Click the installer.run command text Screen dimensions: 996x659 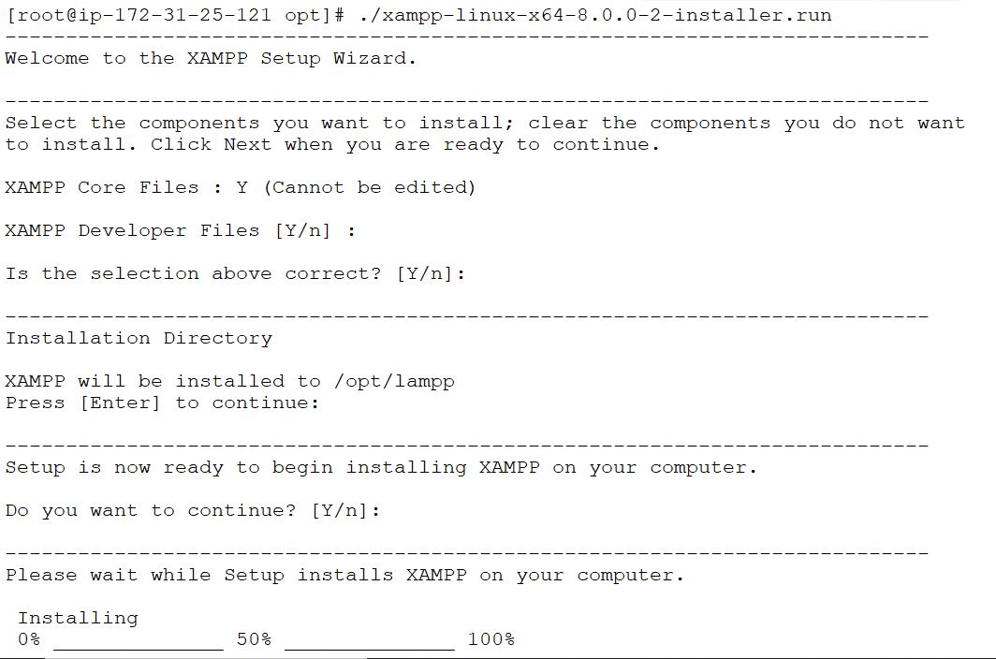[x=595, y=15]
